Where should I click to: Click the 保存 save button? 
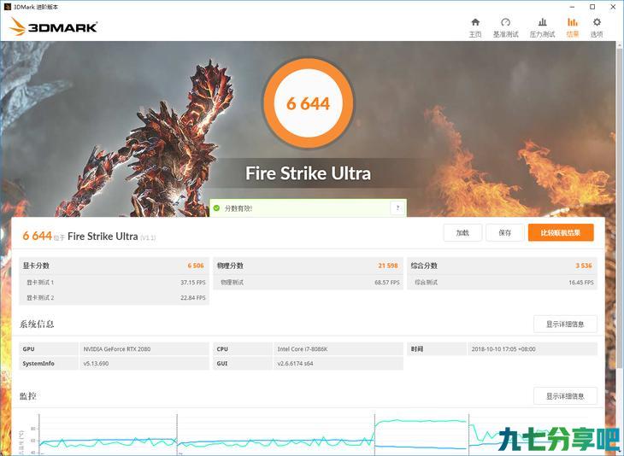pos(504,232)
